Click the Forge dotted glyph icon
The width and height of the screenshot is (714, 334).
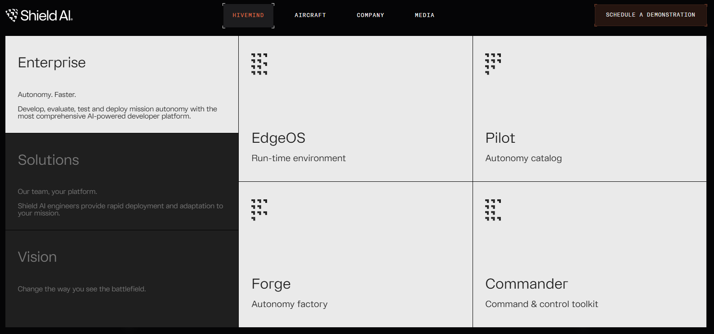tap(259, 210)
